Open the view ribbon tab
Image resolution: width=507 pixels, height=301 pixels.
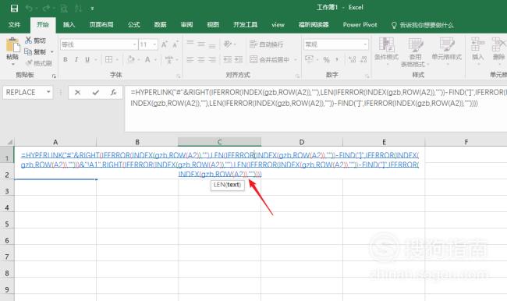pyautogui.click(x=278, y=25)
